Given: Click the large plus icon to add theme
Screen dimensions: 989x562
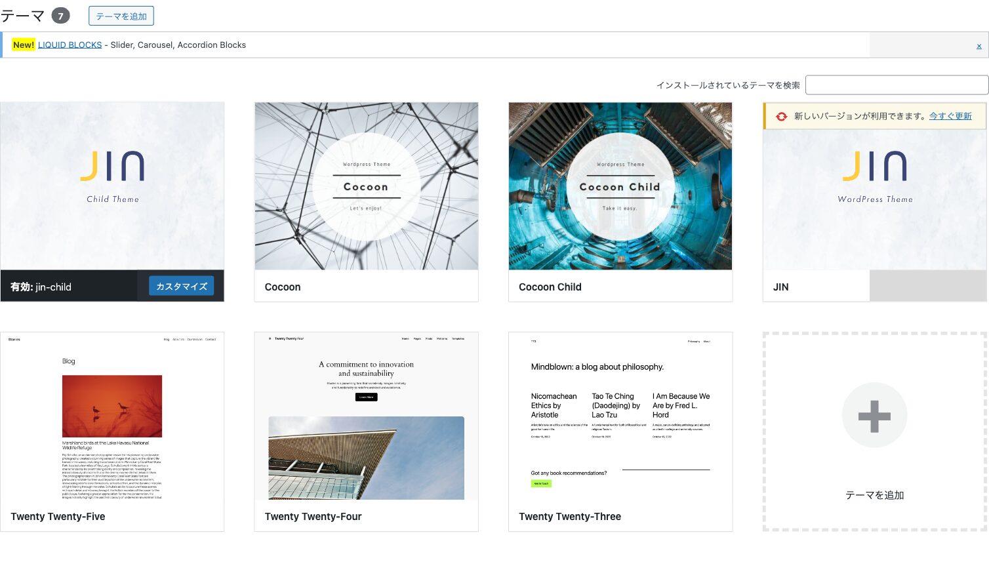Looking at the screenshot, I should point(874,415).
